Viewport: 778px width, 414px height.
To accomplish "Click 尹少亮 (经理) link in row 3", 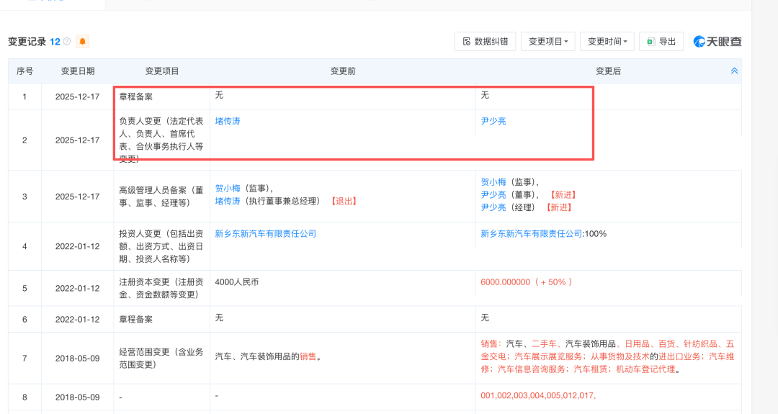I will point(493,207).
